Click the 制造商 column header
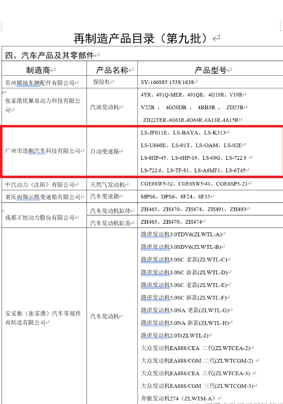Screen dimensions: 283x404 tap(38, 70)
